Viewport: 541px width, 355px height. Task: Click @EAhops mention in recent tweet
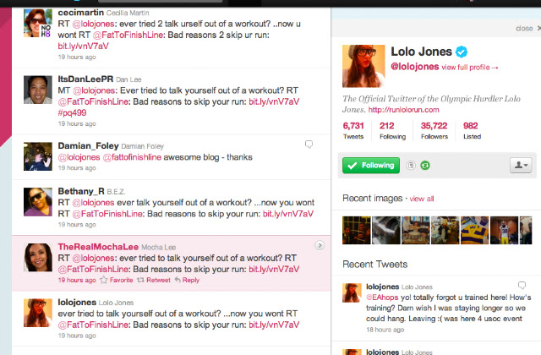pyautogui.click(x=382, y=298)
